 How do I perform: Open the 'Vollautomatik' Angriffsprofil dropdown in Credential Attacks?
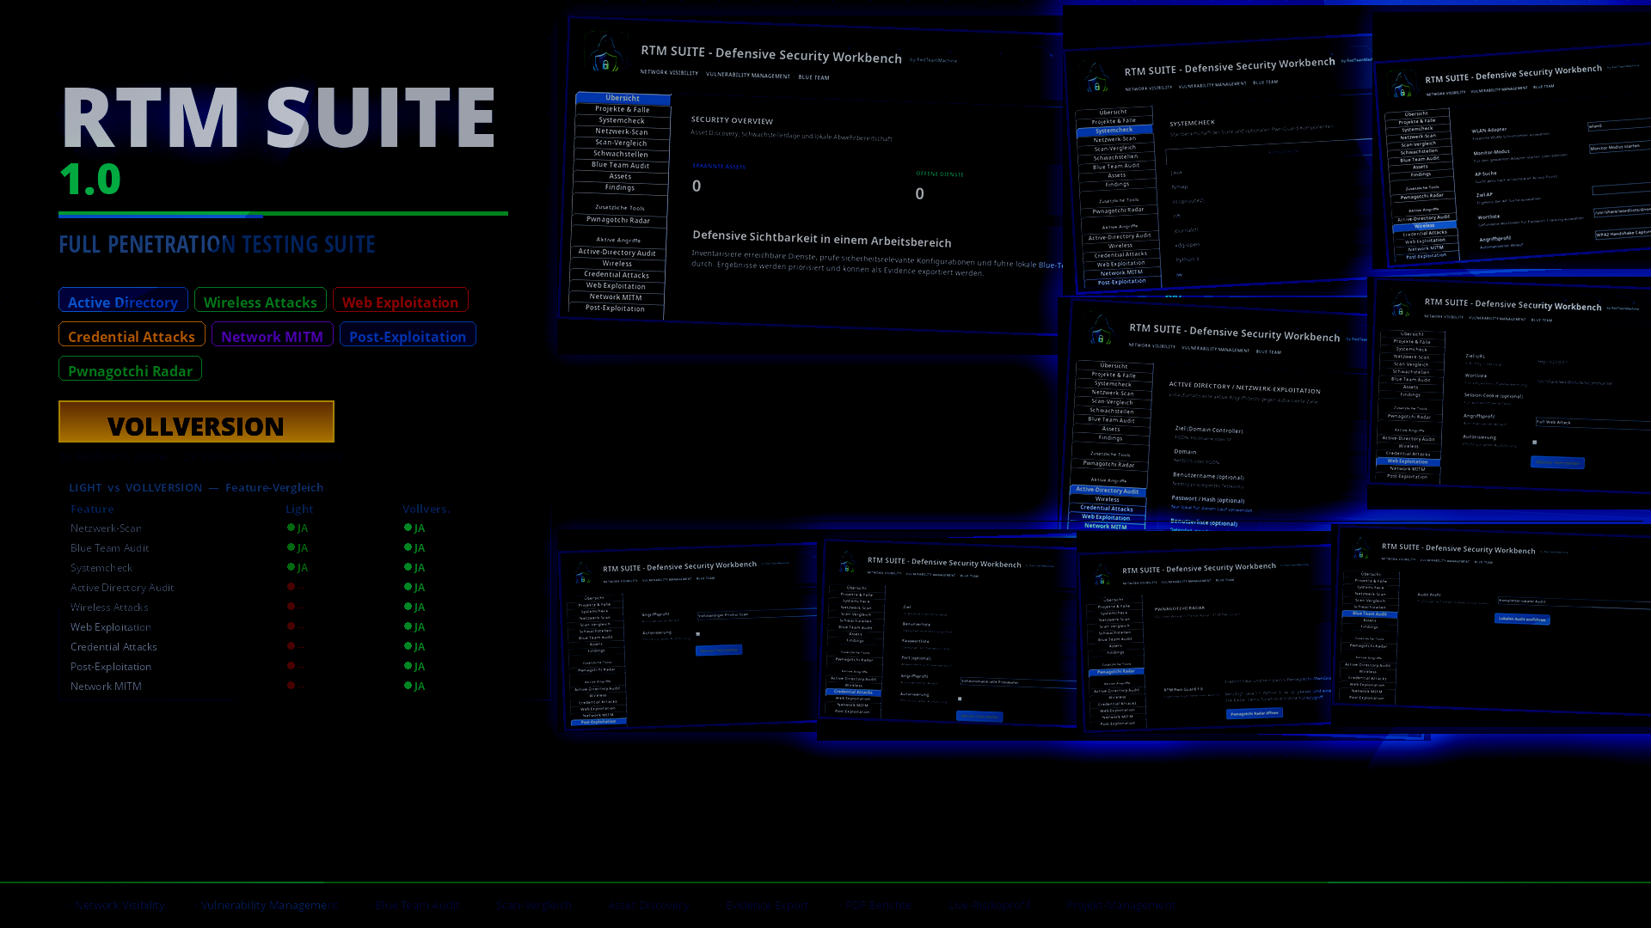click(1018, 682)
